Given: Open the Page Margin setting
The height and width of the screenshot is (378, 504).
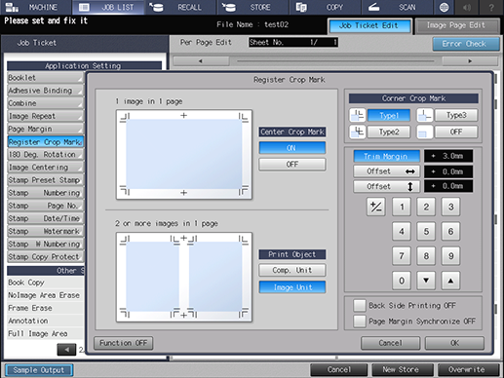Looking at the screenshot, I should pos(45,129).
